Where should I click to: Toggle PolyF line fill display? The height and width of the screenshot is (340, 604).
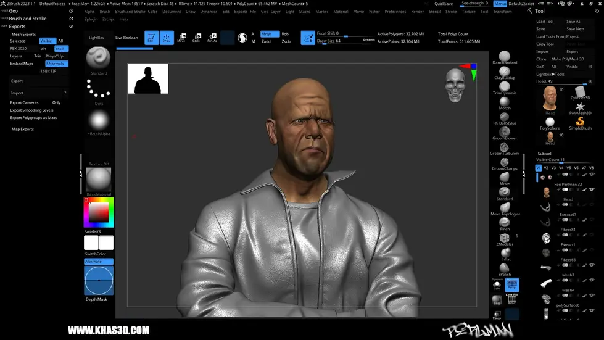[512, 299]
